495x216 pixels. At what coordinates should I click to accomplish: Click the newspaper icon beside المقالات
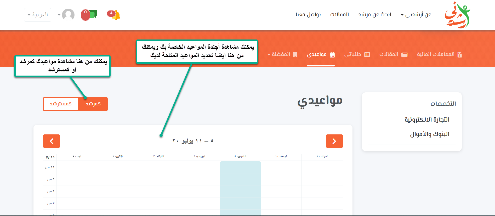click(404, 55)
